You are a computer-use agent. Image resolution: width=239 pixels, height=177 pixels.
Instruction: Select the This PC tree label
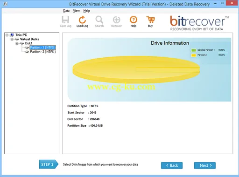click(x=21, y=35)
